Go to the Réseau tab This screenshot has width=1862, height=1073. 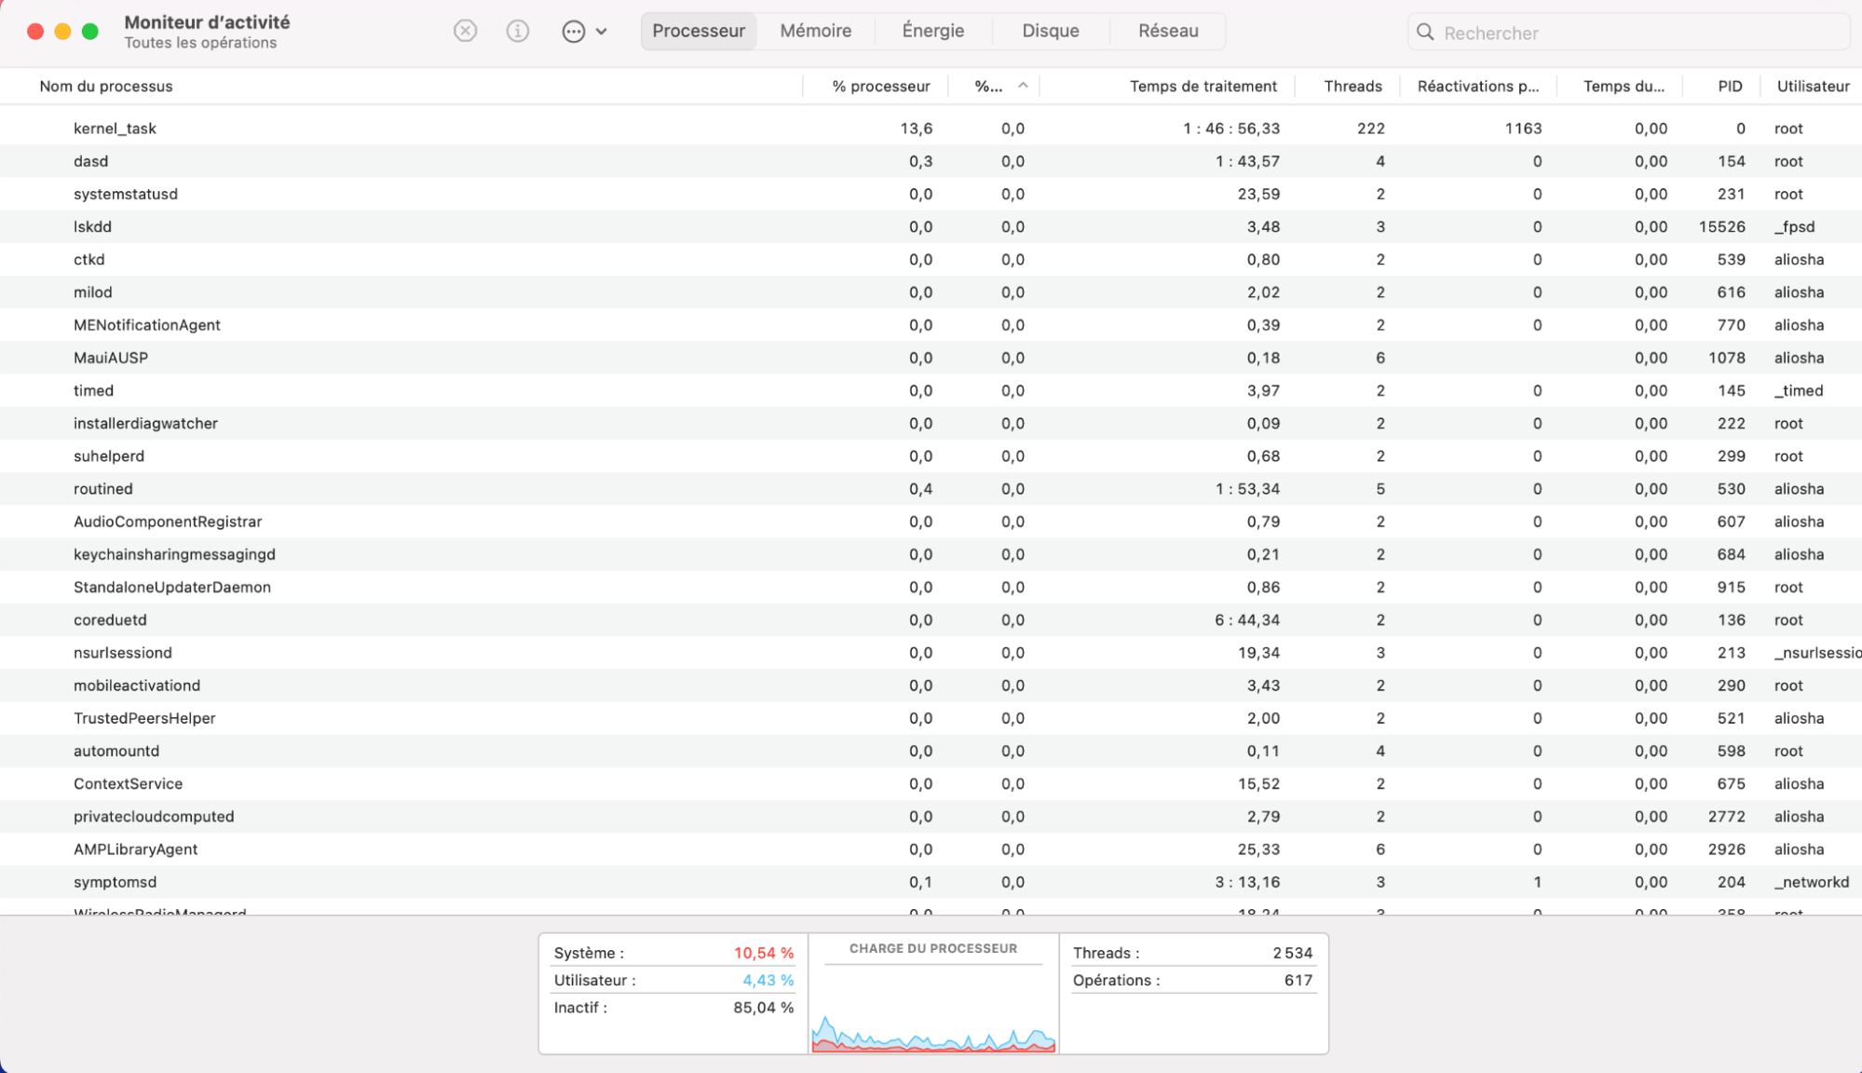pyautogui.click(x=1167, y=31)
